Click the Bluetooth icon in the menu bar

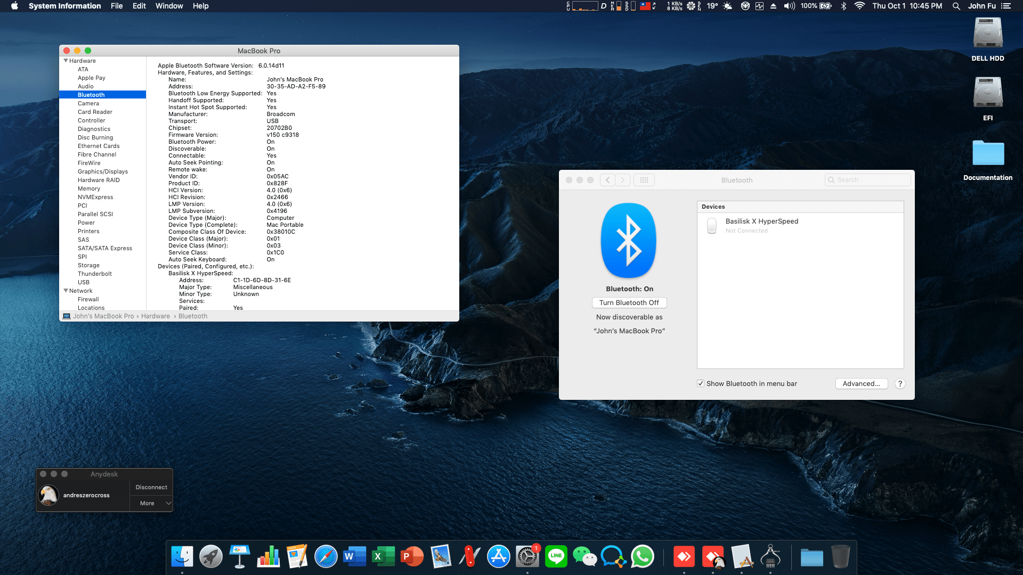843,6
